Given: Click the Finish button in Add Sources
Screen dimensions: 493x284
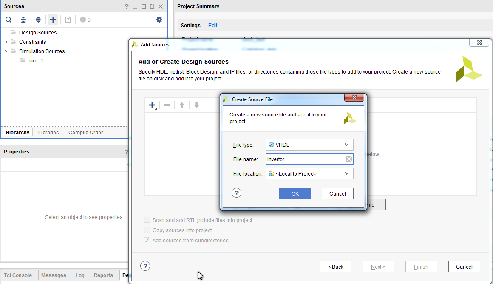Looking at the screenshot, I should [421, 267].
